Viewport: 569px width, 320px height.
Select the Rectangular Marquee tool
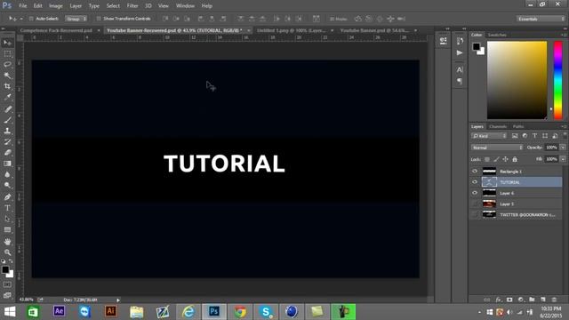pyautogui.click(x=7, y=53)
